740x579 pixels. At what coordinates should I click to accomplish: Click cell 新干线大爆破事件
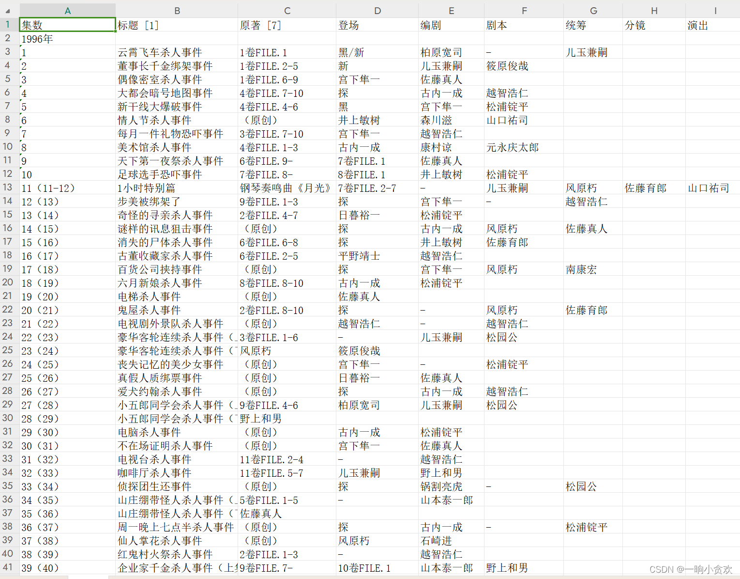pos(177,107)
